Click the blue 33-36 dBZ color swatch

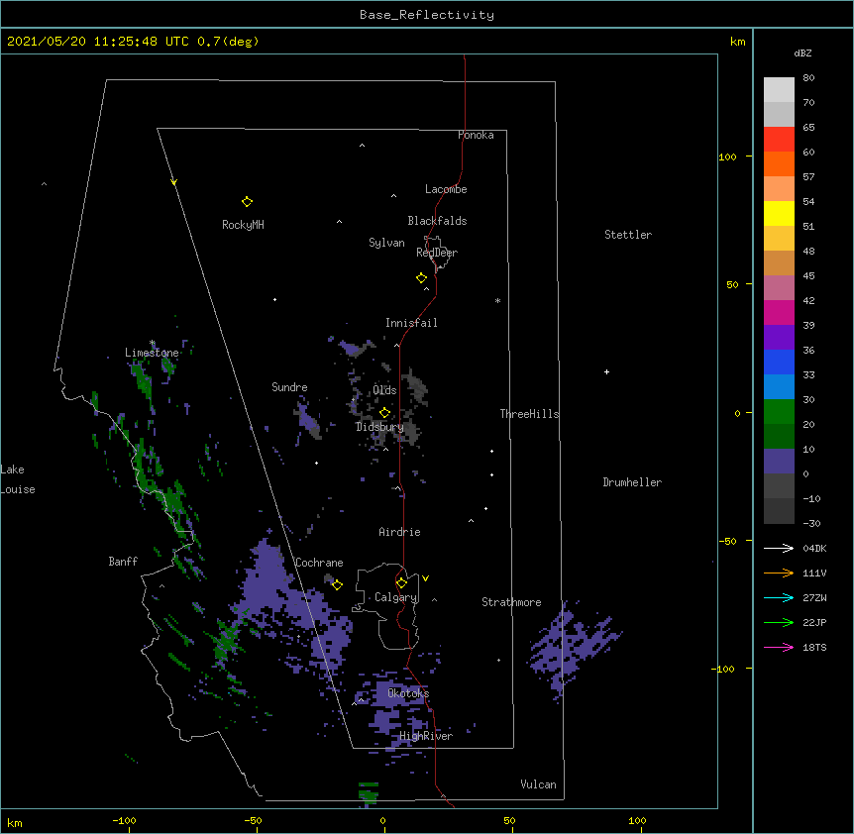[x=779, y=363]
